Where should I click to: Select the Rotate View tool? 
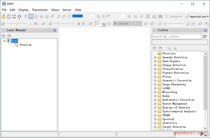47,16
